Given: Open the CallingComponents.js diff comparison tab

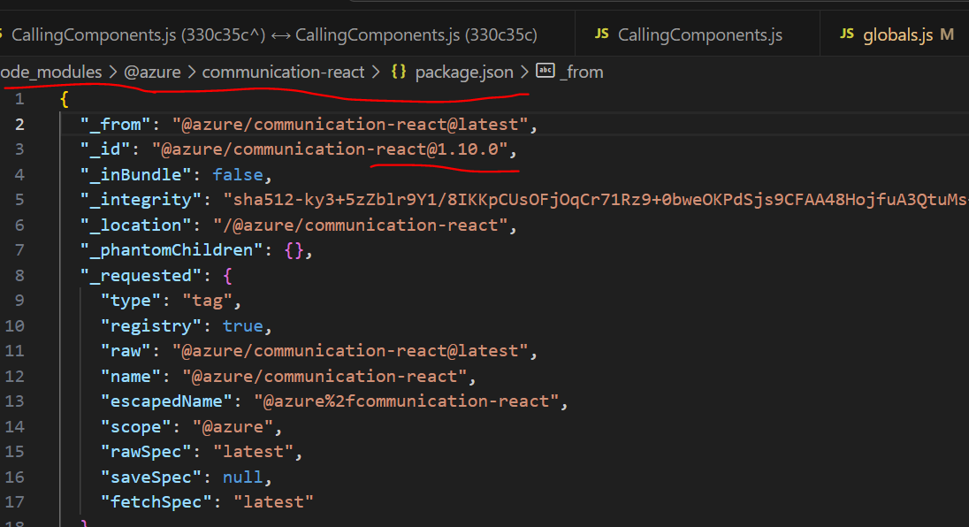Looking at the screenshot, I should pyautogui.click(x=272, y=34).
